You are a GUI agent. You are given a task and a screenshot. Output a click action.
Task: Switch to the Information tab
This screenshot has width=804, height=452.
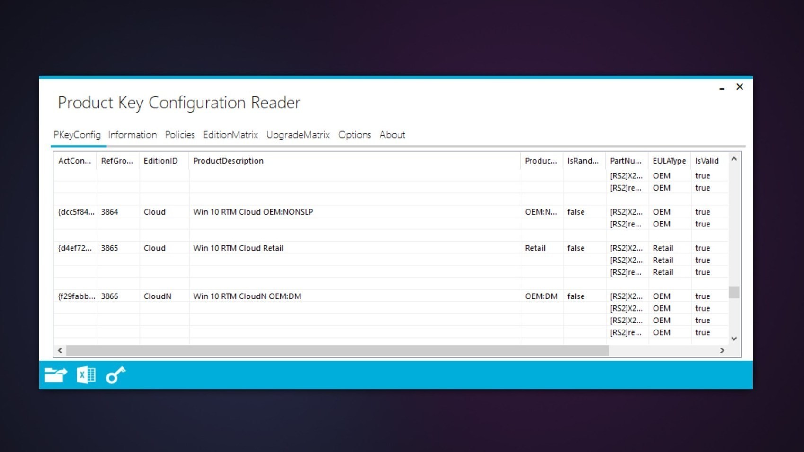coord(132,135)
